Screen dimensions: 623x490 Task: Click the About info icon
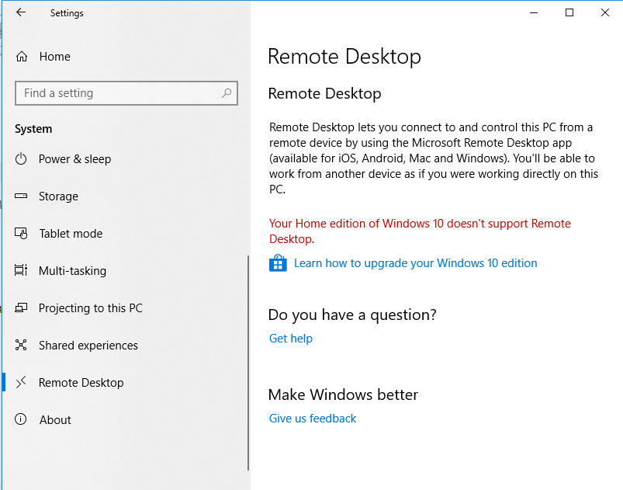pyautogui.click(x=21, y=419)
